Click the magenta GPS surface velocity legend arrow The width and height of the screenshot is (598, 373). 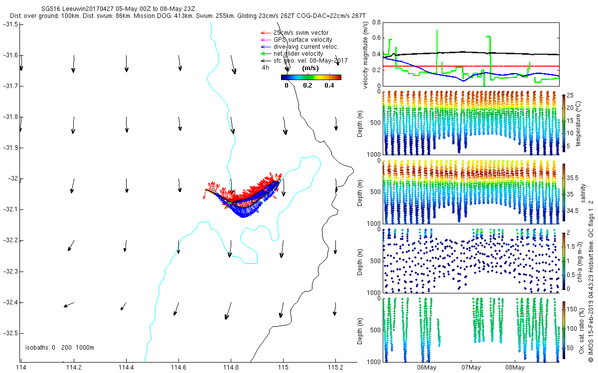point(266,40)
